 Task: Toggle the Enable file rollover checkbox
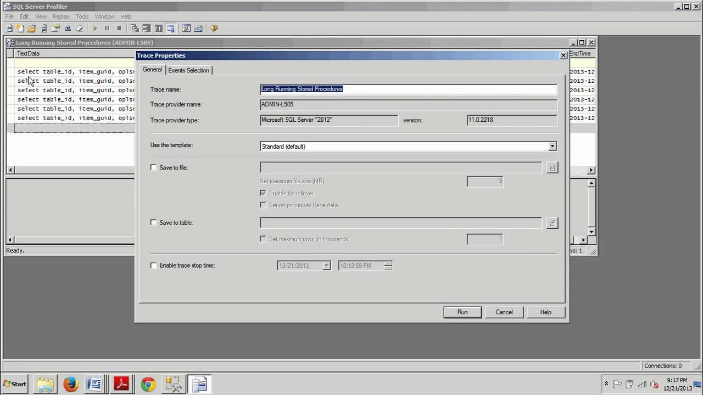click(x=263, y=193)
